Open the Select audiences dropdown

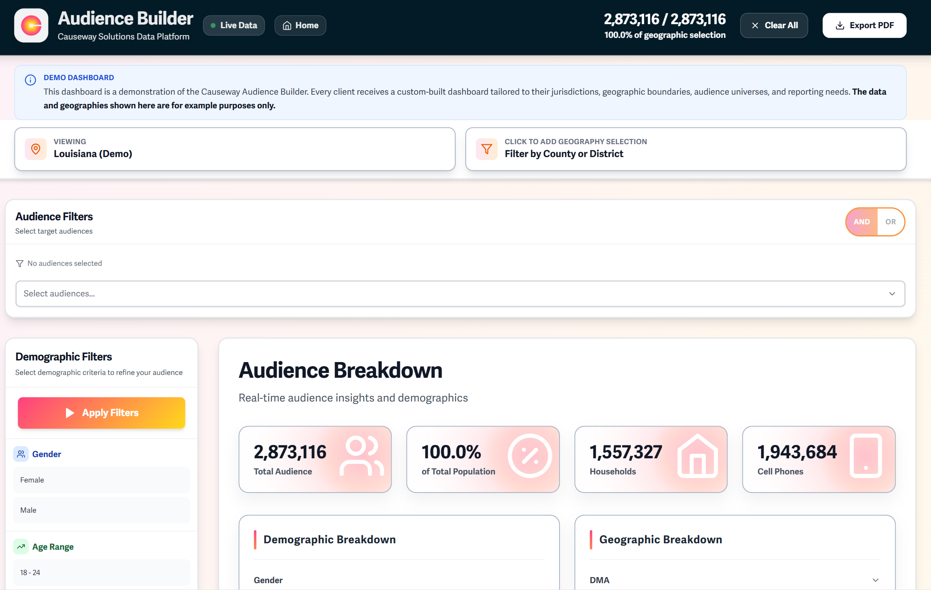click(460, 294)
